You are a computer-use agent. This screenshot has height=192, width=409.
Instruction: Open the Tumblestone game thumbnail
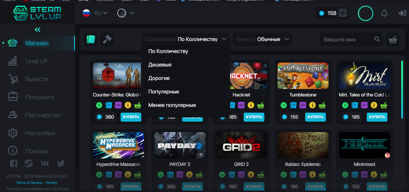point(303,75)
